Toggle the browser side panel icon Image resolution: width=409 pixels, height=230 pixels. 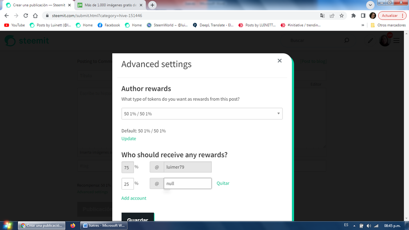tap(363, 16)
